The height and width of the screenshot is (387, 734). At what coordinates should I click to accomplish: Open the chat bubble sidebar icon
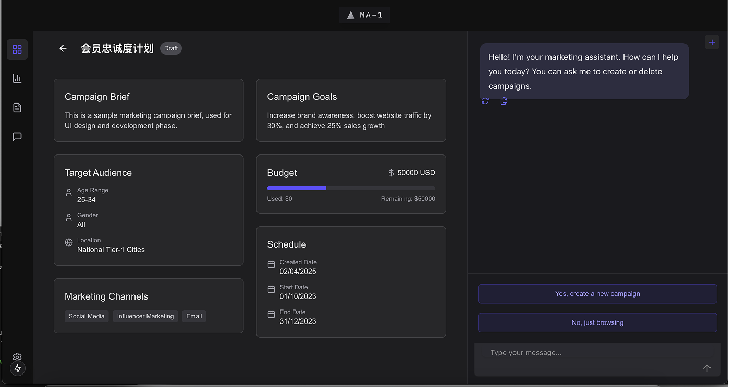coord(17,137)
